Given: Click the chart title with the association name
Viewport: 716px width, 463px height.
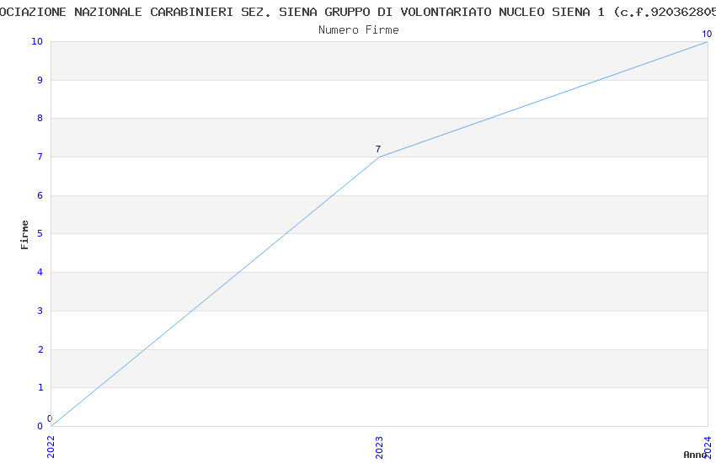Looking at the screenshot, I should (x=358, y=12).
